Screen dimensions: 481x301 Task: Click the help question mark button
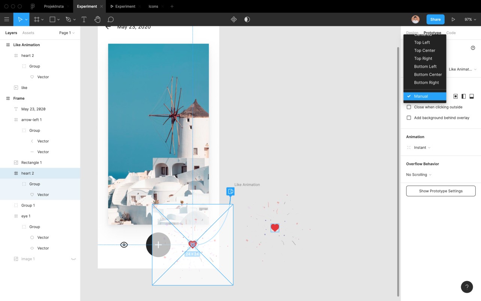467,287
